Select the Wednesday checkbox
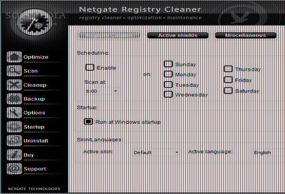285x194 pixels. pyautogui.click(x=168, y=94)
